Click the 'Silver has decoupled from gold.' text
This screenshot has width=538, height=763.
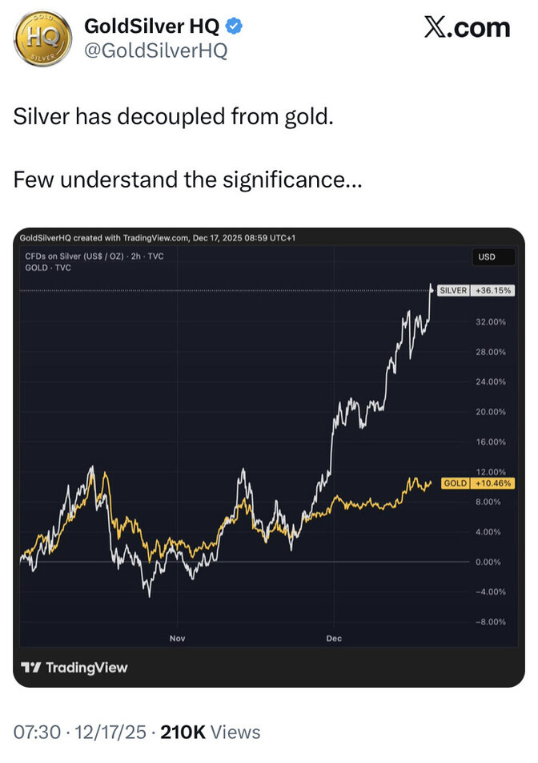coord(172,117)
